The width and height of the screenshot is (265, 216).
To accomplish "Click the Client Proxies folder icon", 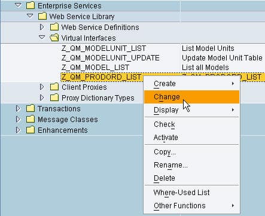I will (x=54, y=87).
